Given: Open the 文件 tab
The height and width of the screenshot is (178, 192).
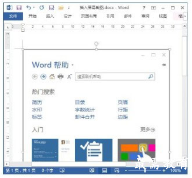Looking at the screenshot, I should 13,16.
